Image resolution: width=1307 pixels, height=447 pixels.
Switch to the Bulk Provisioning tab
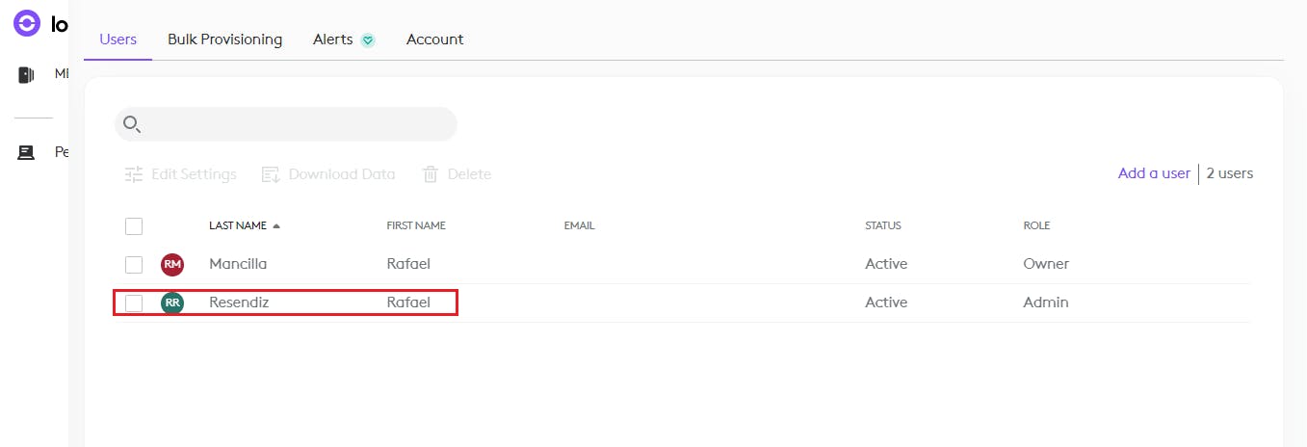(x=224, y=39)
